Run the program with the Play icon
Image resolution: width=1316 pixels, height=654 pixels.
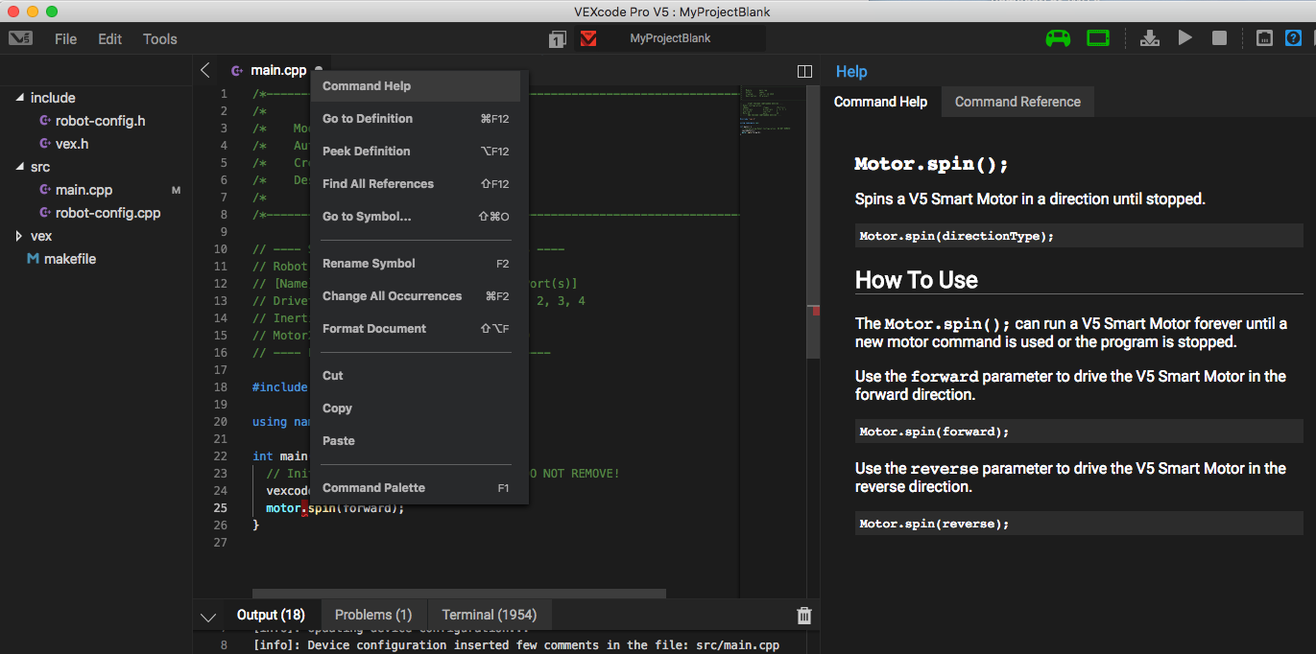pos(1185,38)
